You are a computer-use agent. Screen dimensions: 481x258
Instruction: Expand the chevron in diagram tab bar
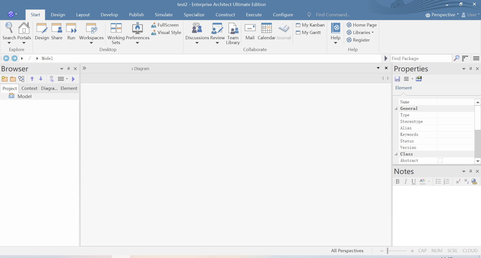click(x=84, y=68)
